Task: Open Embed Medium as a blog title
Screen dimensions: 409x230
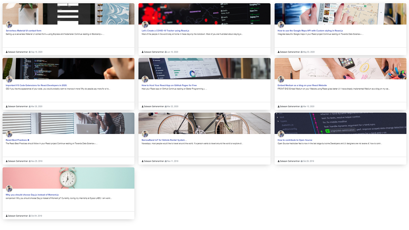Action: pos(302,85)
